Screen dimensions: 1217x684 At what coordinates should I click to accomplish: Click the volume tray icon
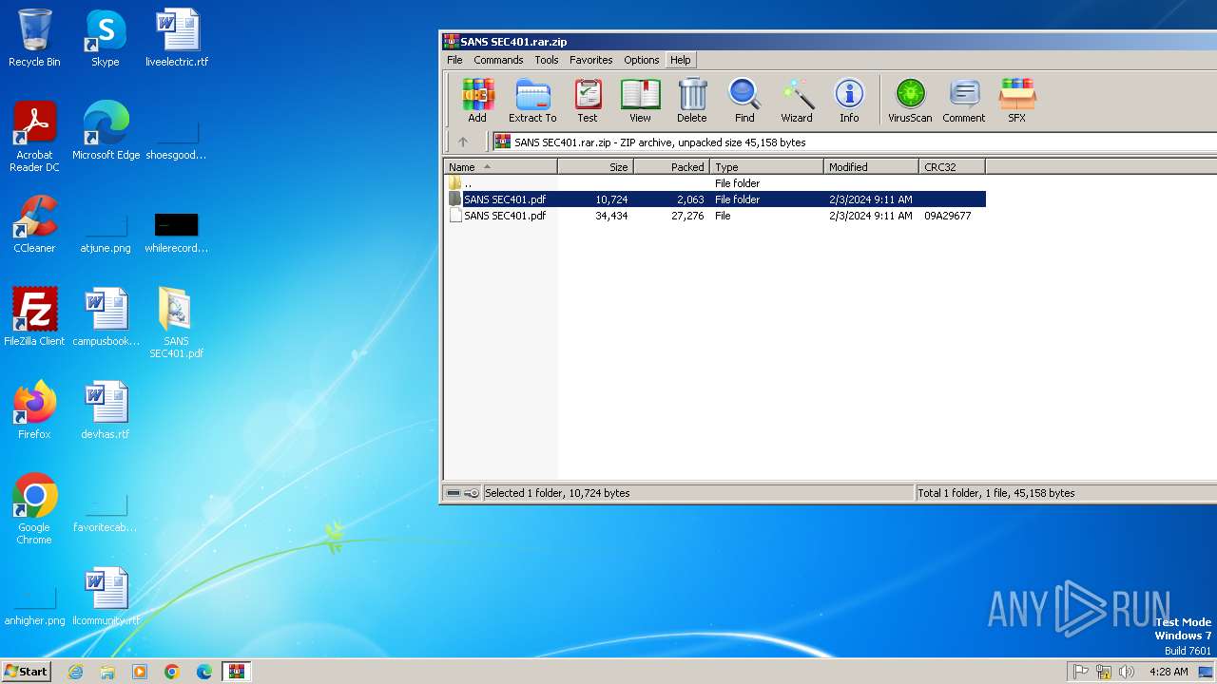(x=1127, y=672)
